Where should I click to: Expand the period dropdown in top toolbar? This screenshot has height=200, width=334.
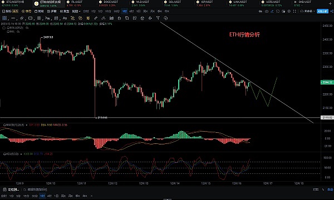pos(76,11)
